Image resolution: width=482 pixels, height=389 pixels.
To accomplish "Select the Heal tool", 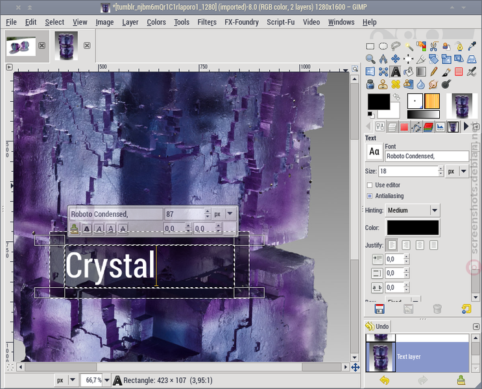I will tap(396, 84).
